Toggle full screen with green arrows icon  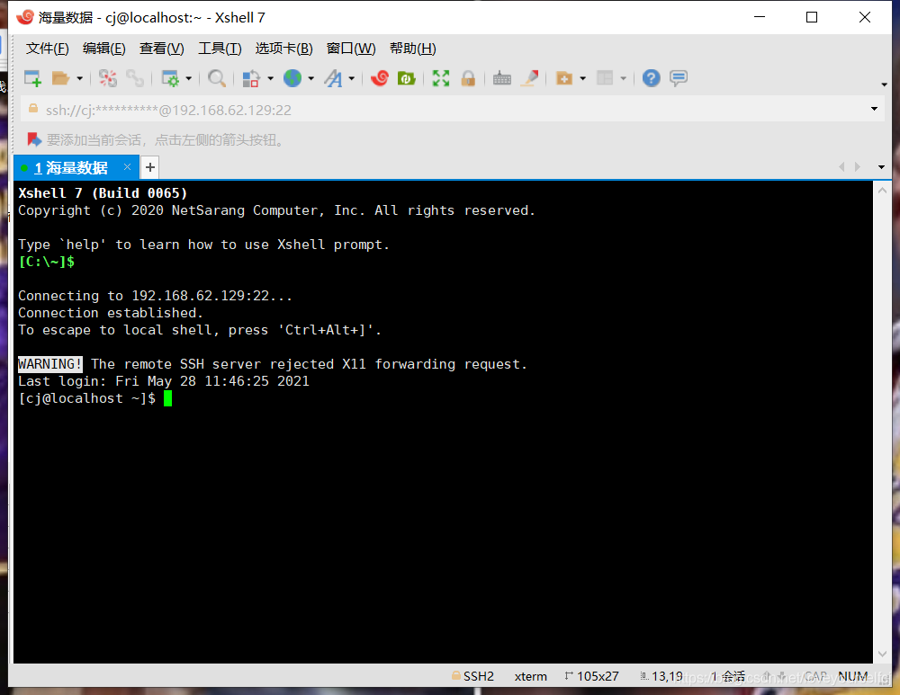tap(441, 78)
